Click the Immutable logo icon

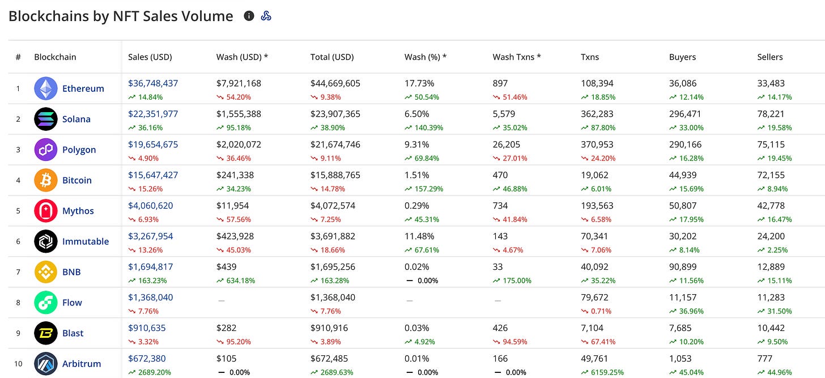pos(46,241)
